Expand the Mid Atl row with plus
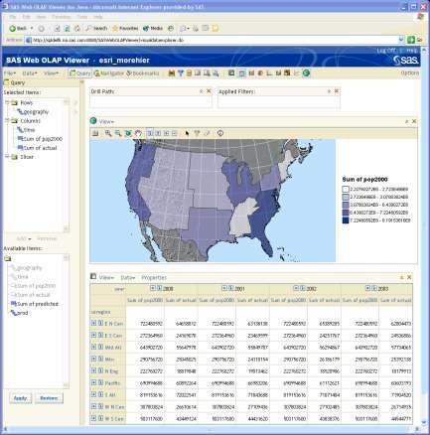This screenshot has height=435, width=430. click(93, 347)
